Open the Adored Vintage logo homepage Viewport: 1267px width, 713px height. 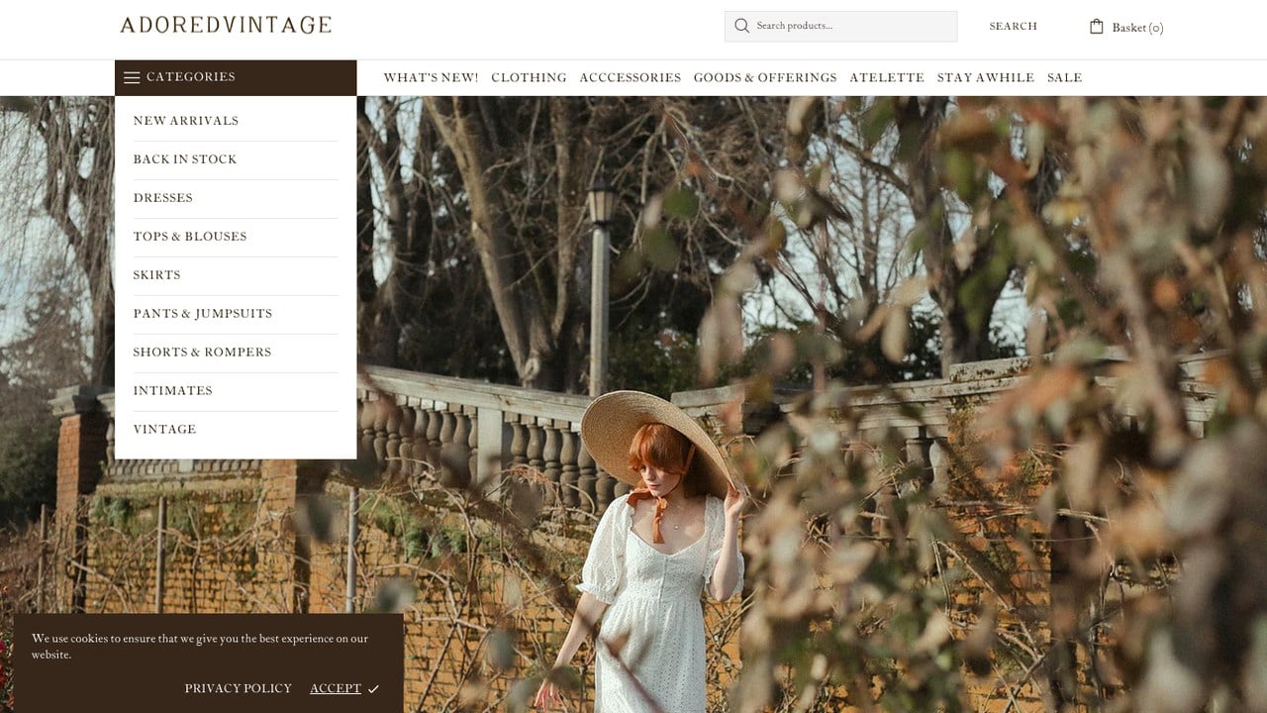226,25
